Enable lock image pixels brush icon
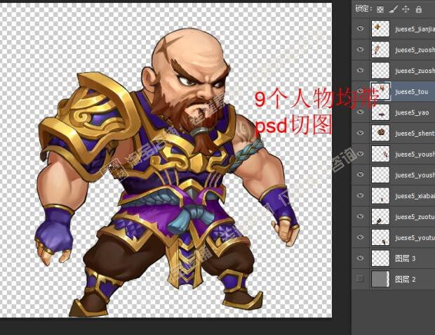 pyautogui.click(x=393, y=9)
